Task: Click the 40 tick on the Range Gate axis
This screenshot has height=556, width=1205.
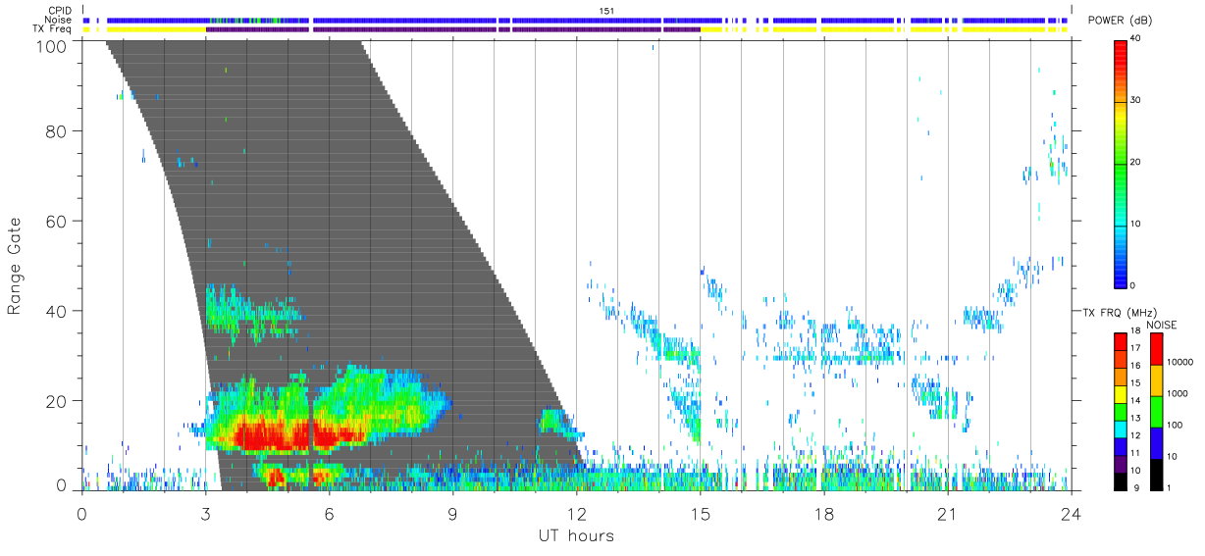Action: [59, 311]
